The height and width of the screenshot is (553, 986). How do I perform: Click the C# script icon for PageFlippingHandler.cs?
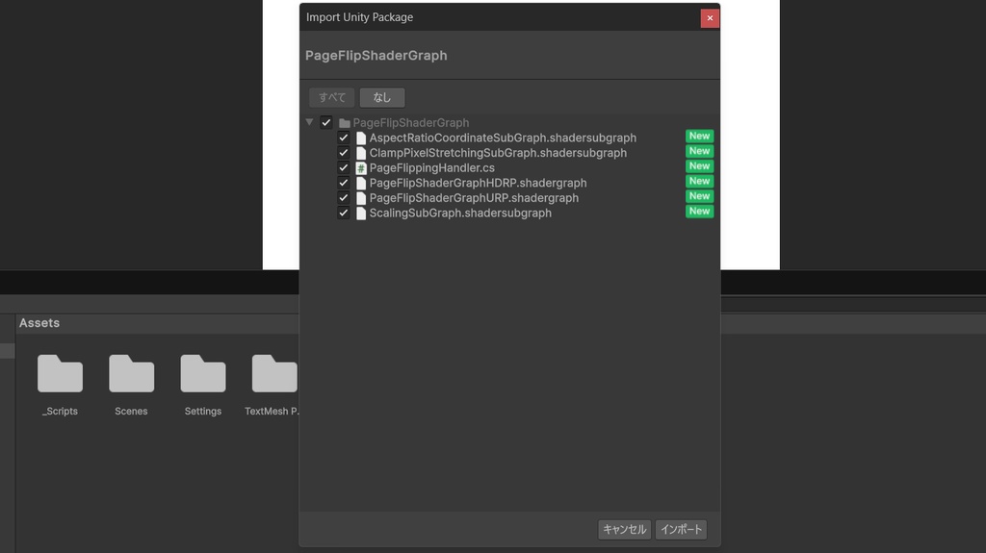(361, 168)
